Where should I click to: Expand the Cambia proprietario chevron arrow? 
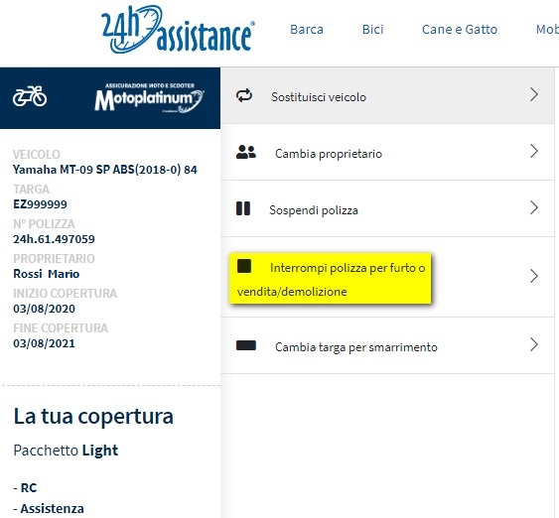pyautogui.click(x=534, y=151)
